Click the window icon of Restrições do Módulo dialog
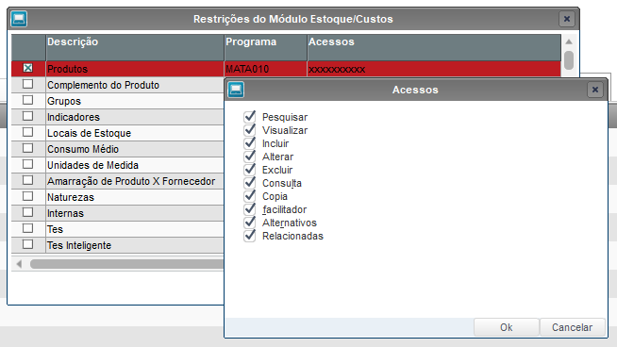The width and height of the screenshot is (617, 347). [x=19, y=19]
